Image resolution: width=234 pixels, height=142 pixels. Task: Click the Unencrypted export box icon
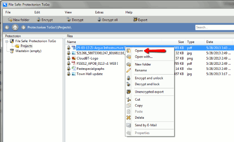pos(129,92)
